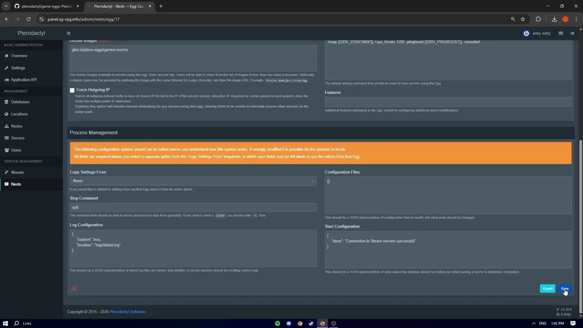Open the Chrome tab search dropdown
This screenshot has height=328, width=583.
click(6, 6)
